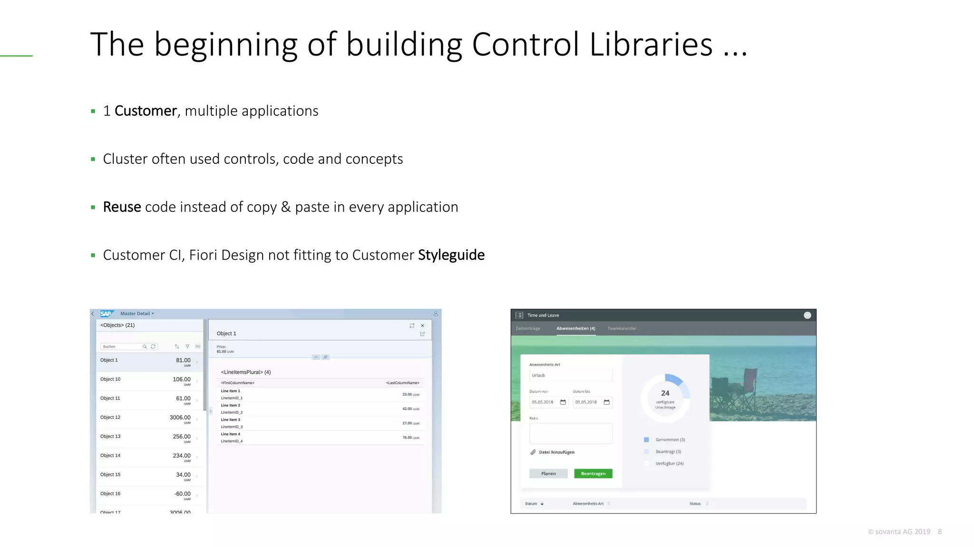The width and height of the screenshot is (974, 547).
Task: Click the SAP logo
Action: (107, 313)
